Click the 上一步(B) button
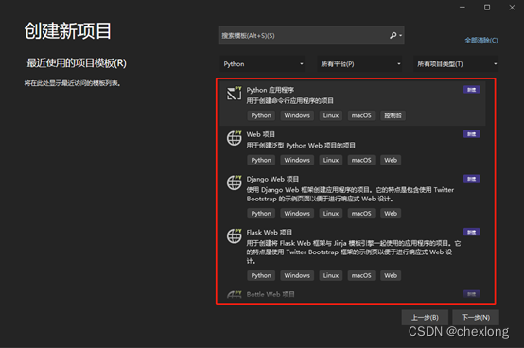The height and width of the screenshot is (348, 524). point(425,318)
